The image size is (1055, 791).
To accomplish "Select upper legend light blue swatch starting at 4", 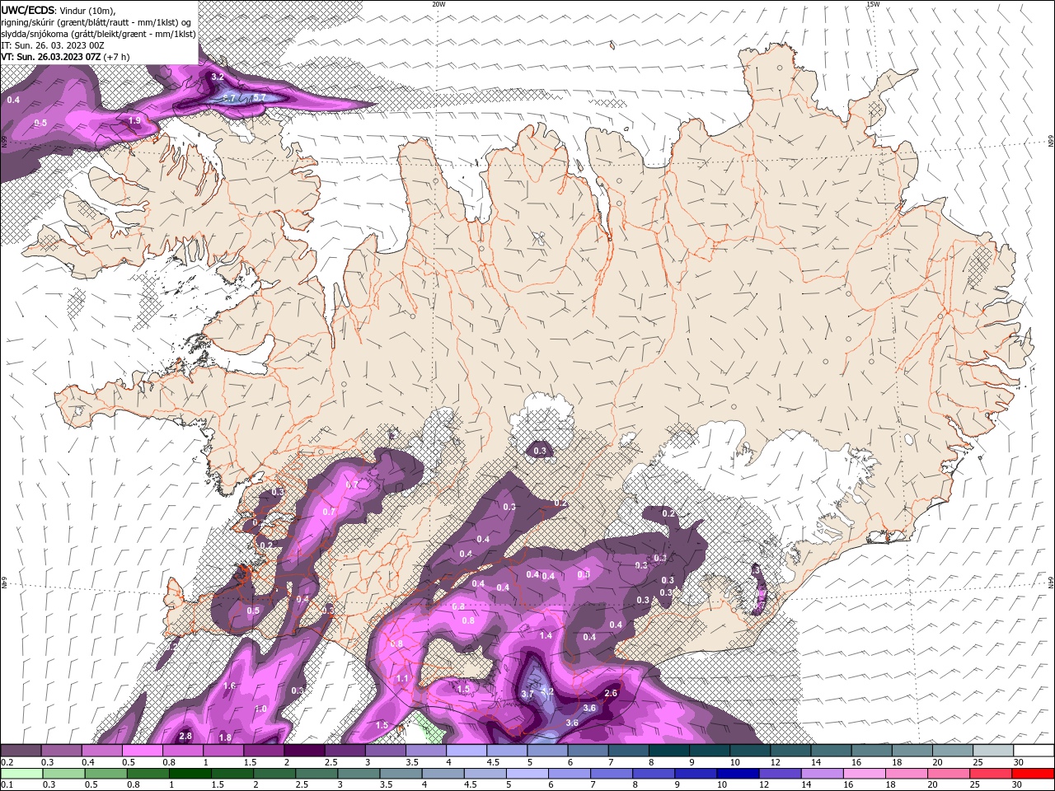I will (x=467, y=751).
